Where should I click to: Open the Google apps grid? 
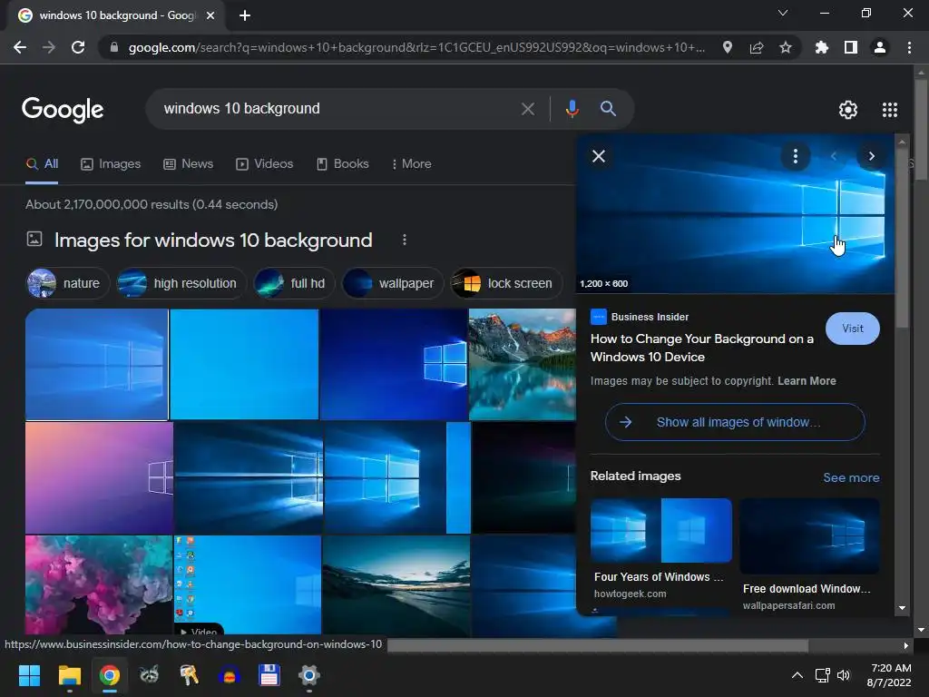pyautogui.click(x=890, y=110)
